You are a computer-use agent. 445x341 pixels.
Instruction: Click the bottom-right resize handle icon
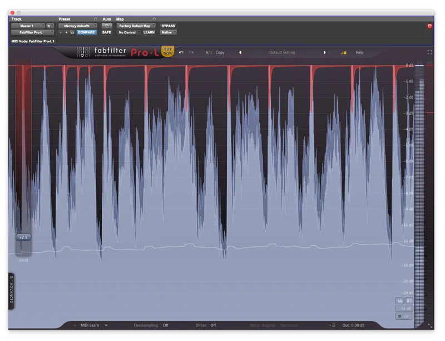pyautogui.click(x=429, y=325)
